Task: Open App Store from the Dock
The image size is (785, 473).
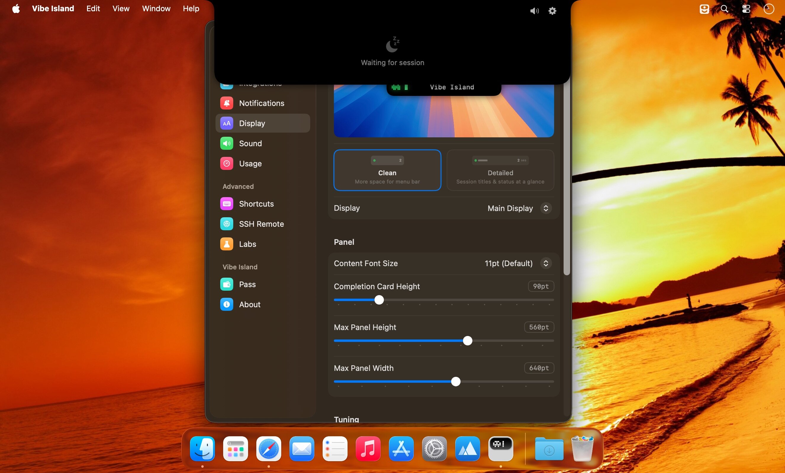Action: pyautogui.click(x=401, y=448)
